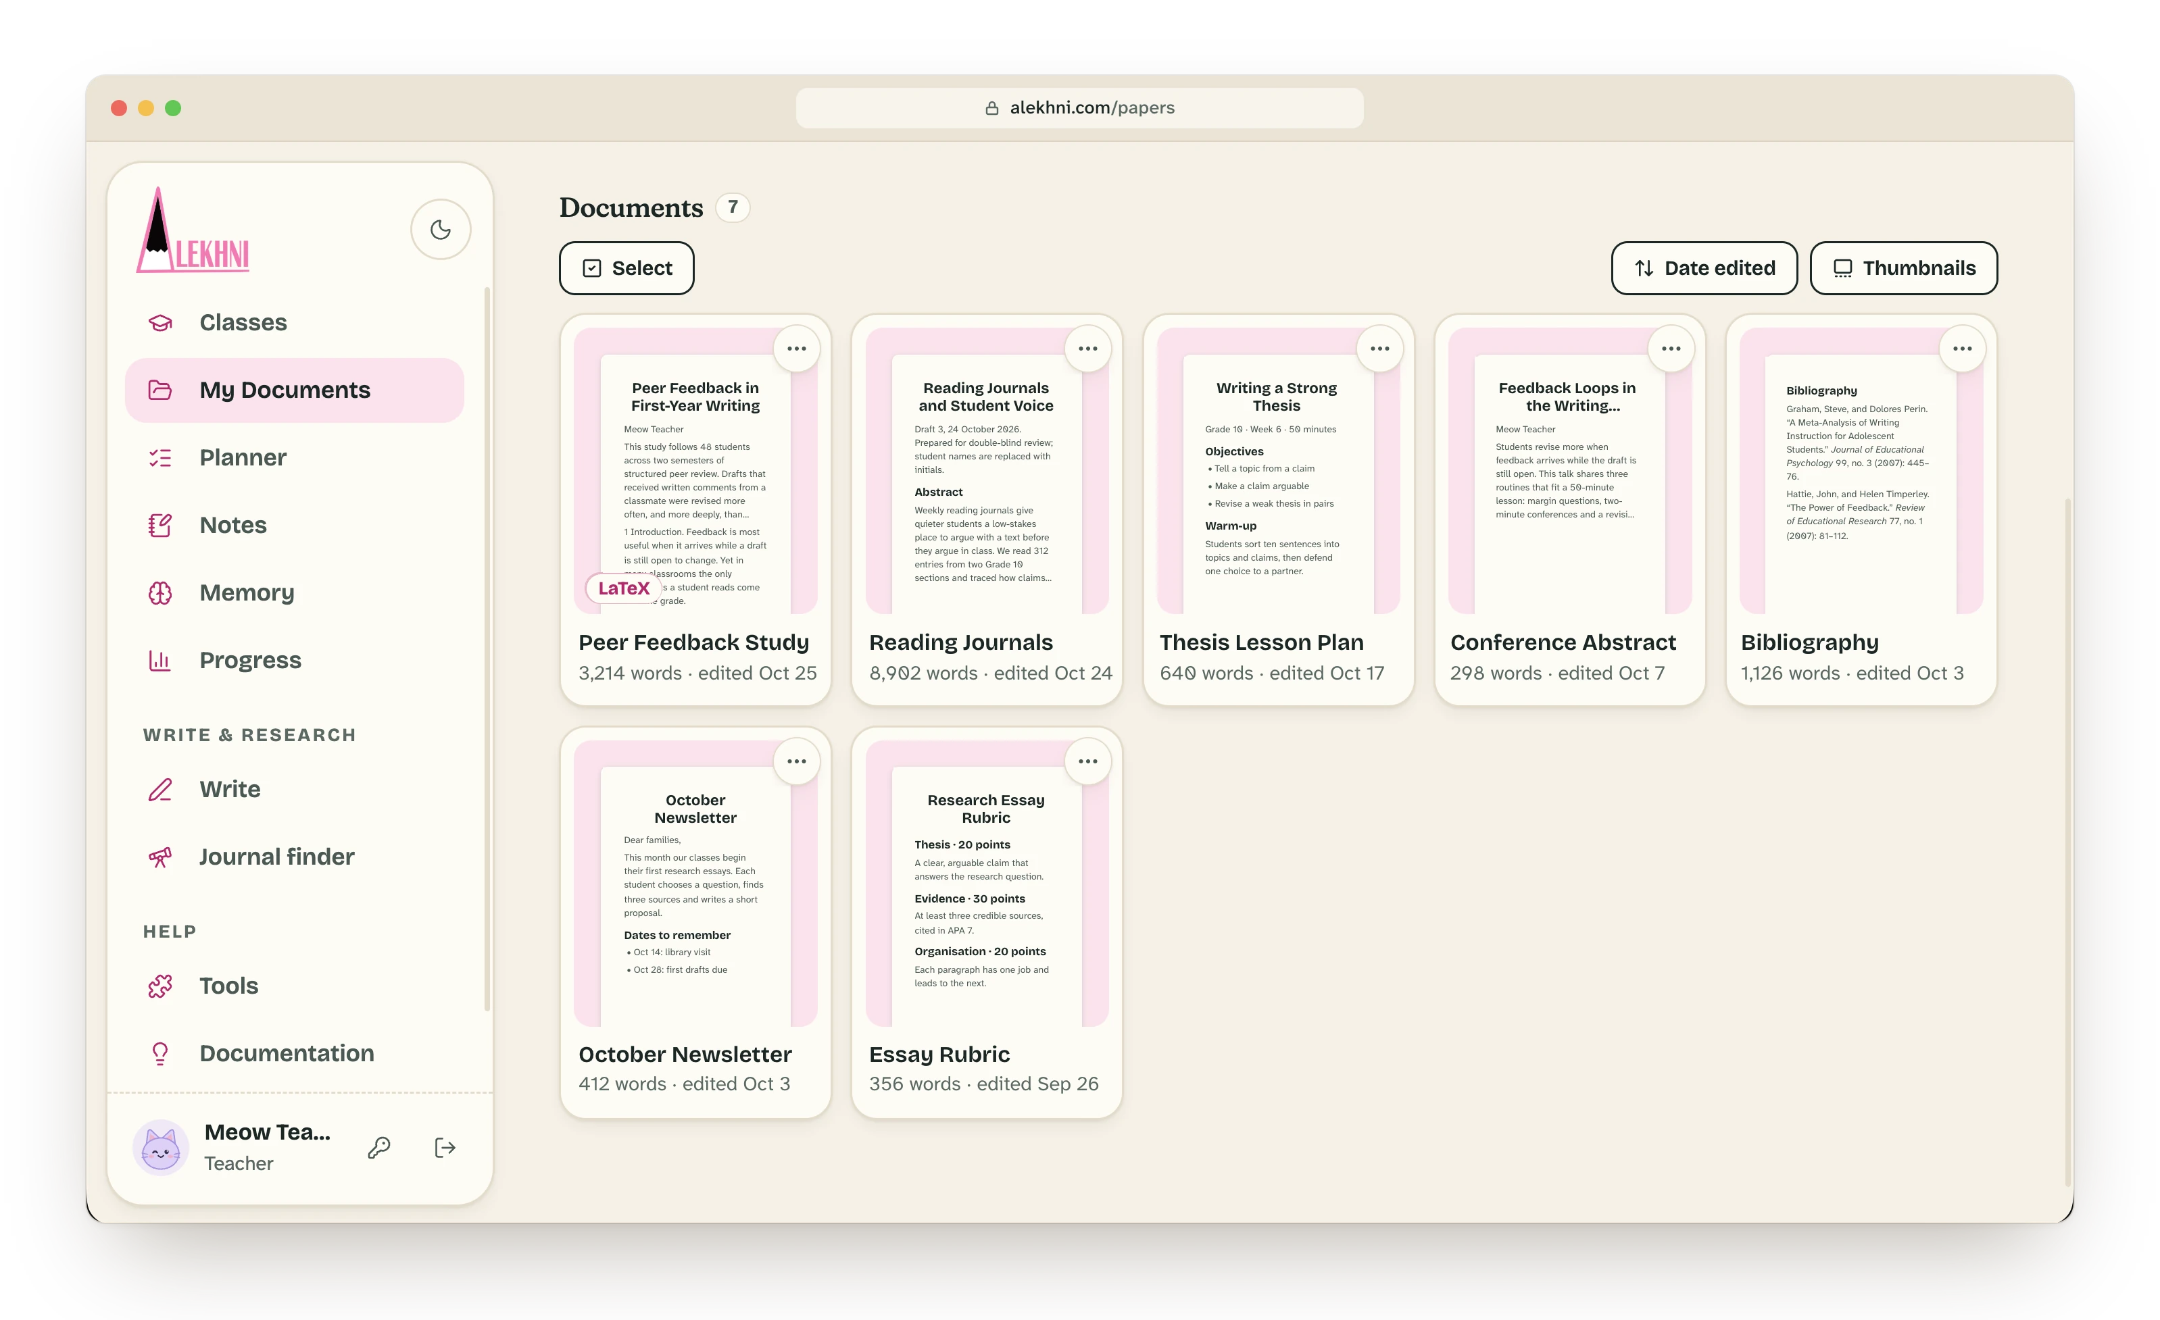Click the Planner checklist icon
The width and height of the screenshot is (2160, 1320).
click(x=160, y=457)
